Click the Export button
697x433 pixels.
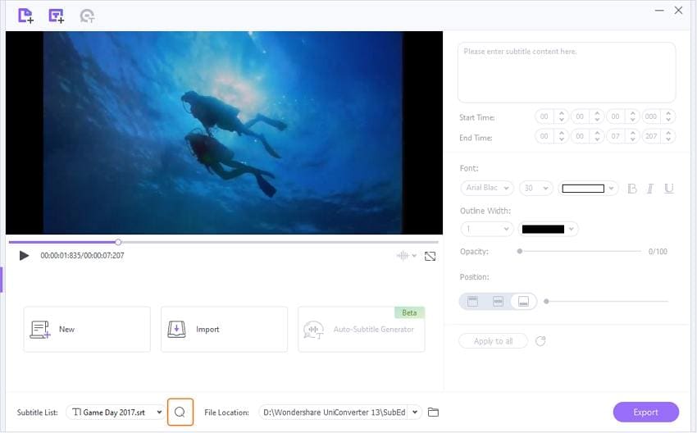tap(646, 412)
